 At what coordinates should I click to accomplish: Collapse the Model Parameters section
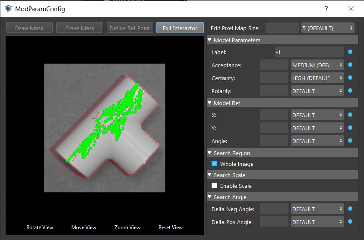point(209,40)
